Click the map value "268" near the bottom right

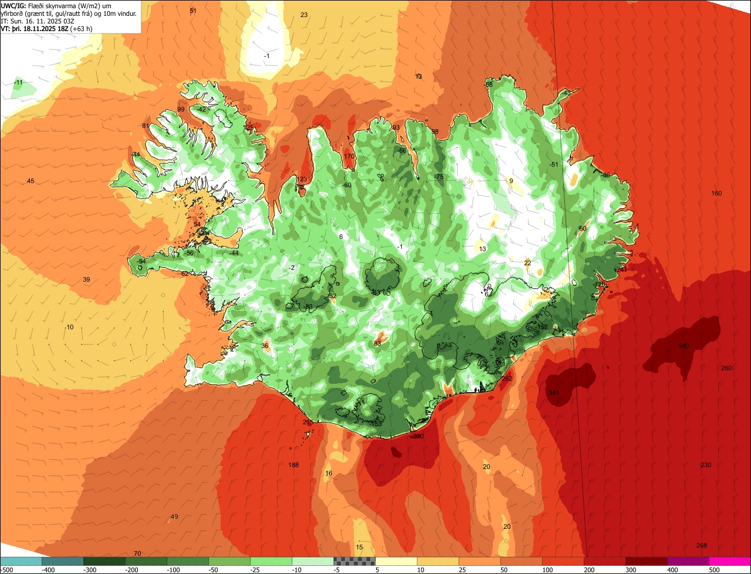click(x=702, y=545)
